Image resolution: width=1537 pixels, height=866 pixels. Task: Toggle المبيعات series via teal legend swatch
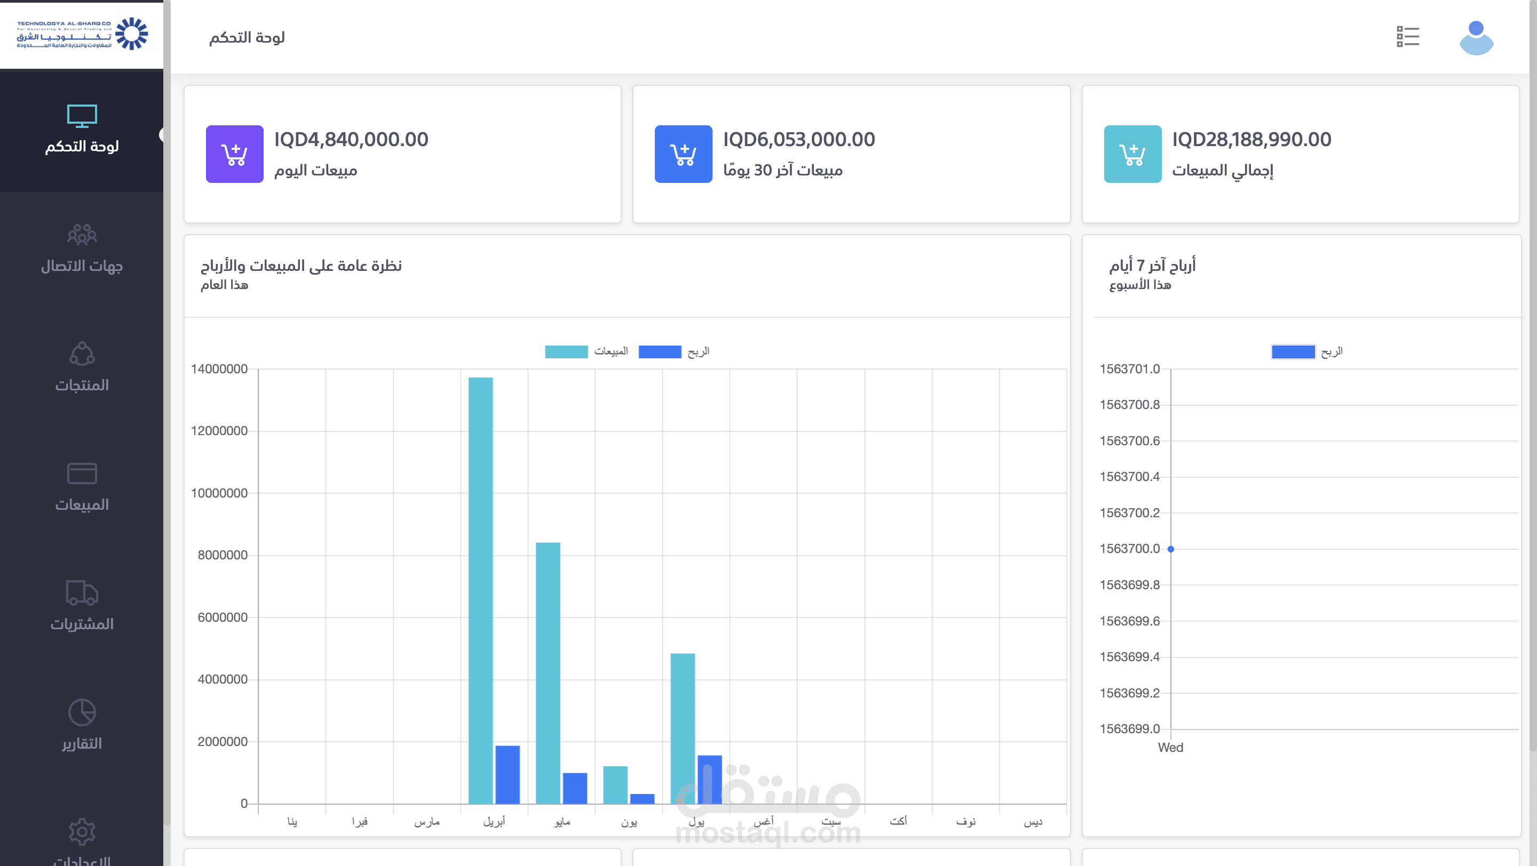tap(566, 352)
